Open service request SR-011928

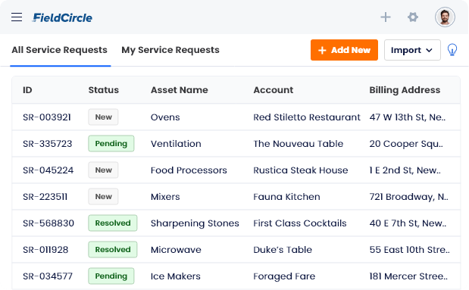45,250
